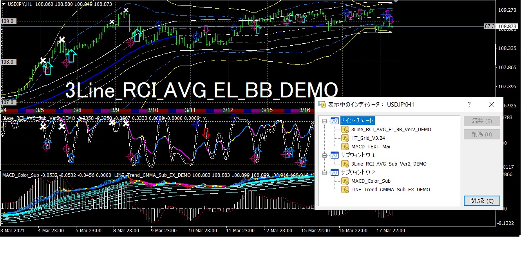
Task: Click the 3Line_RCI_AVG_Sub_Ver2_DEMO subwindow title text
Action: (39, 118)
